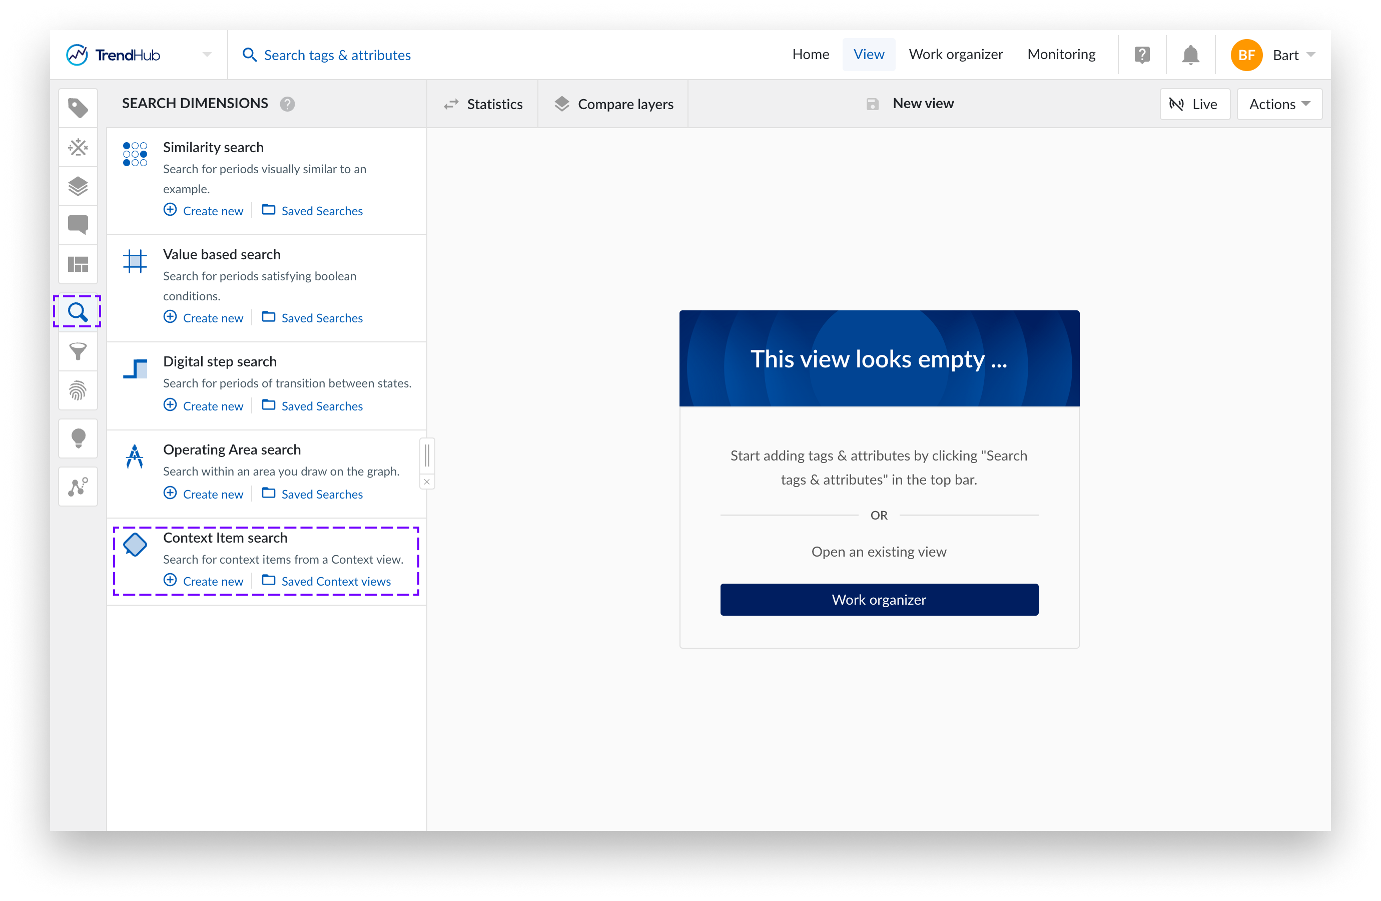Open the tag builder sidebar icon

[x=78, y=147]
